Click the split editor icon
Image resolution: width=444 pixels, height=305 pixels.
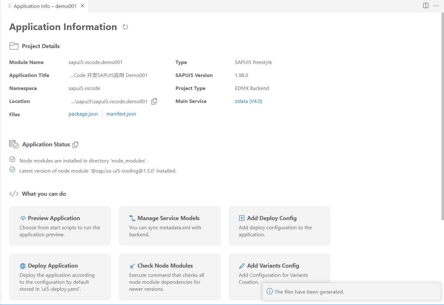point(426,6)
